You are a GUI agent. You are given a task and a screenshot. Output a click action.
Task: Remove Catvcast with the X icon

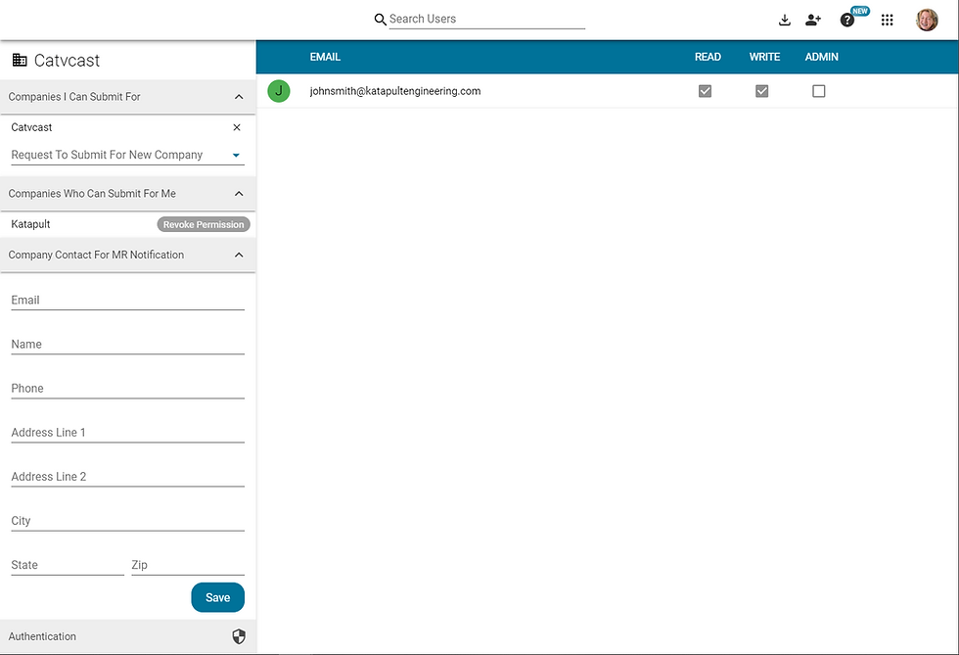coord(237,127)
